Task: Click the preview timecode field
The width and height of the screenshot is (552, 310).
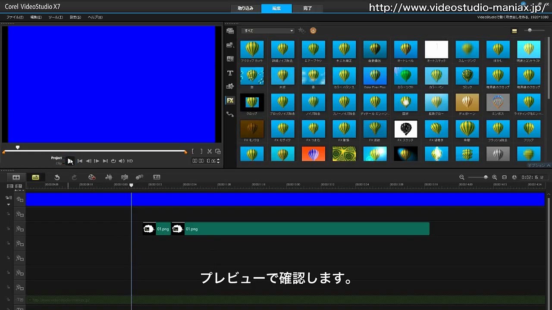Action: click(204, 161)
